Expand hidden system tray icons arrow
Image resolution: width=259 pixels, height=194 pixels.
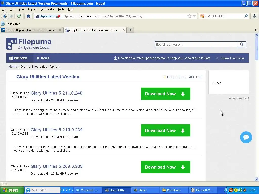click(226, 190)
